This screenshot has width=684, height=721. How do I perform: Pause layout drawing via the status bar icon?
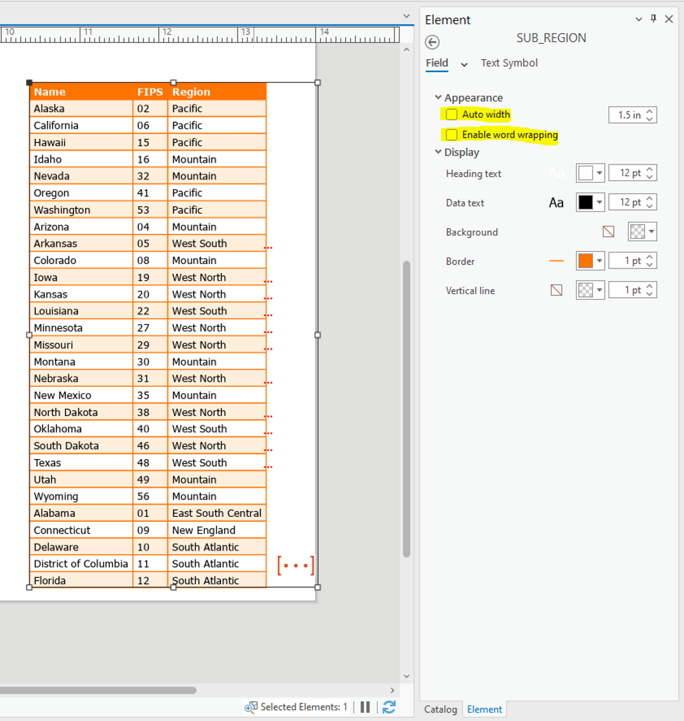[364, 707]
